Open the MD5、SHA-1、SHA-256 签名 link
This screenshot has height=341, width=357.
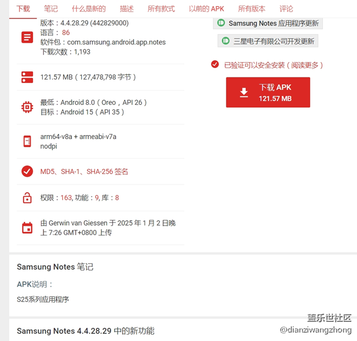[84, 171]
